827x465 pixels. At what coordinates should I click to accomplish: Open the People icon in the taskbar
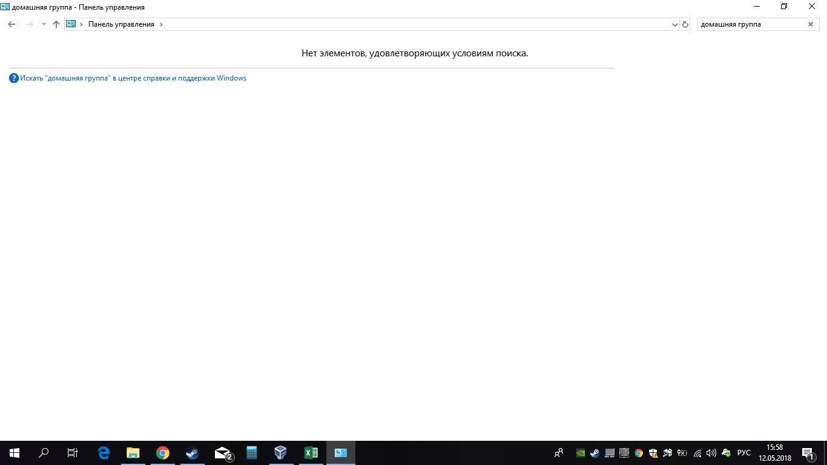tap(559, 452)
